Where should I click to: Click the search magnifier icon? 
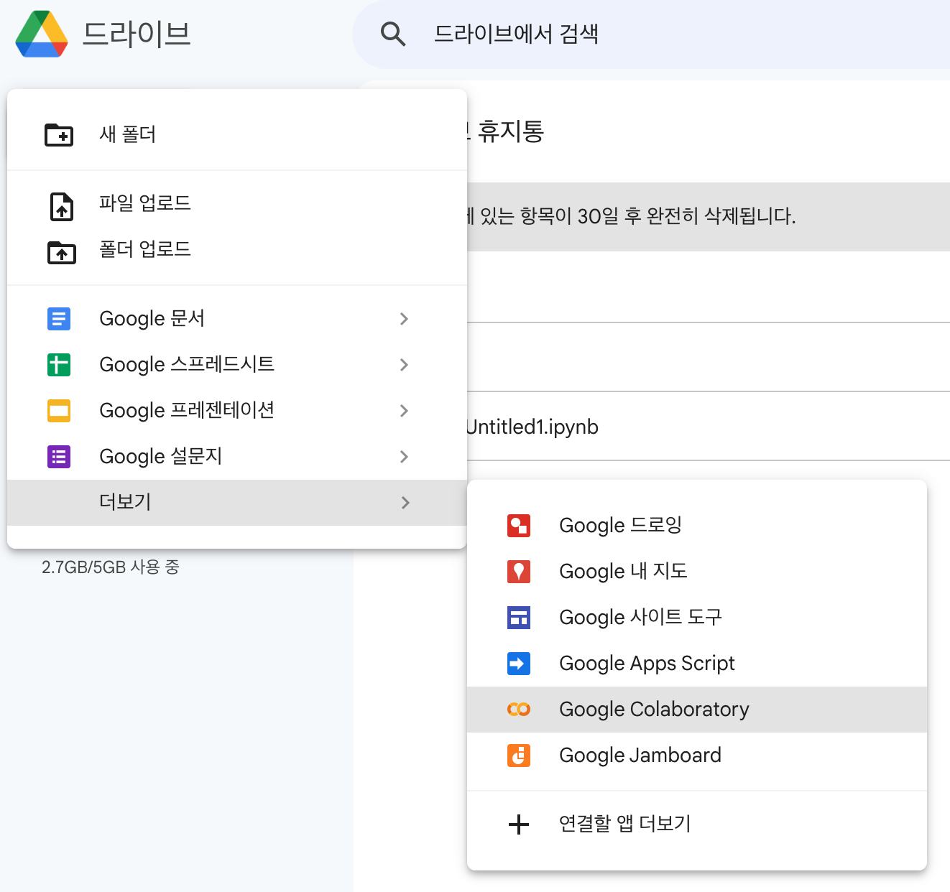pyautogui.click(x=393, y=34)
